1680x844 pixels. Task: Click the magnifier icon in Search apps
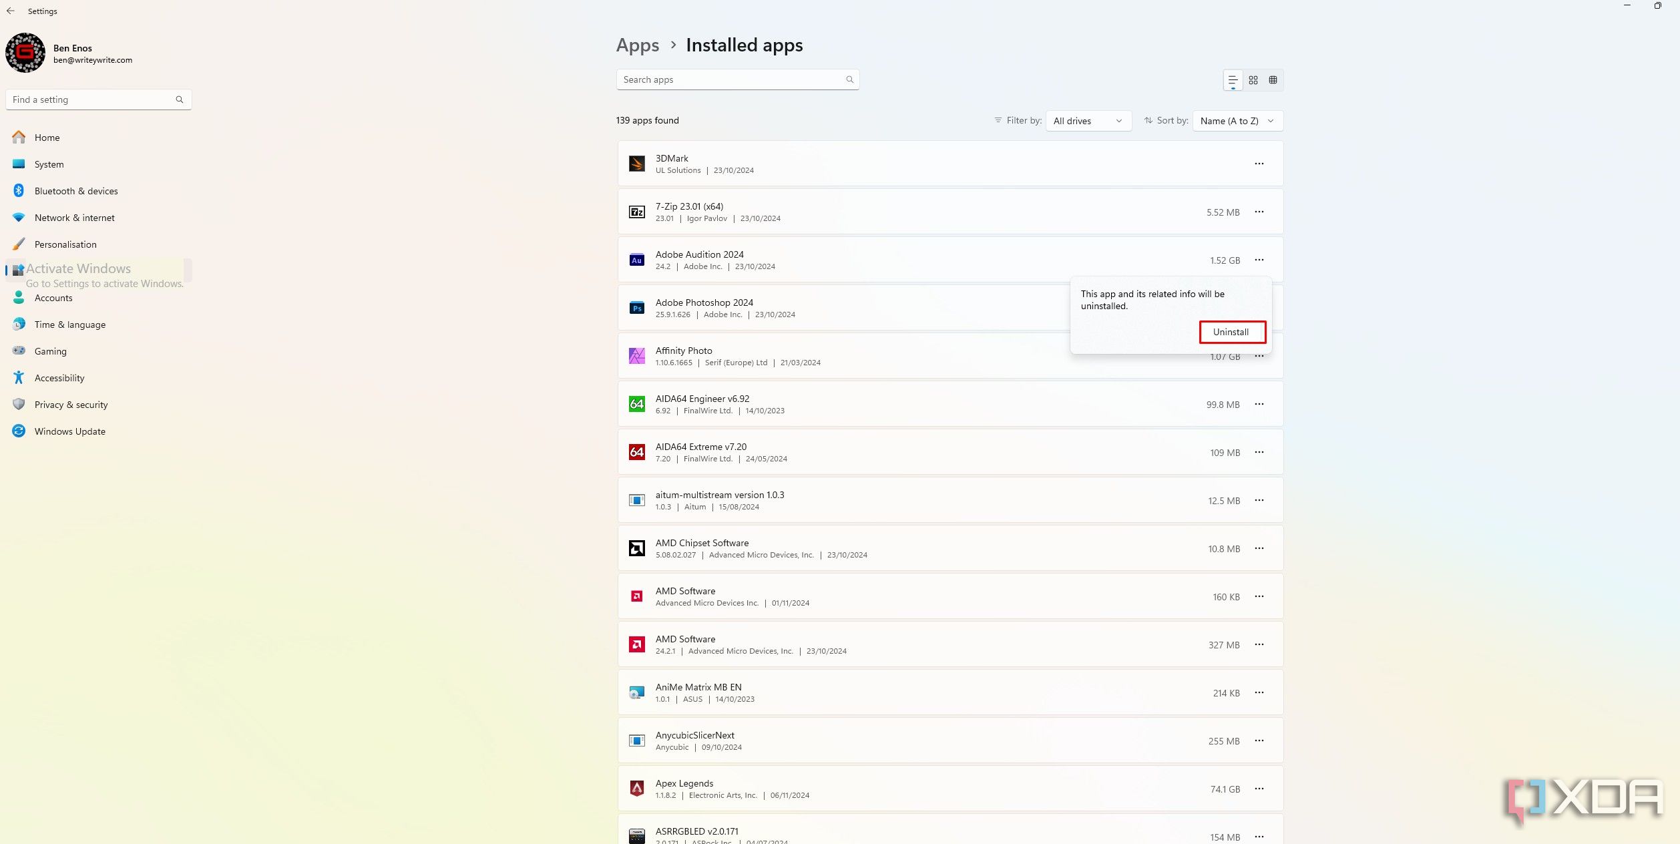(849, 79)
